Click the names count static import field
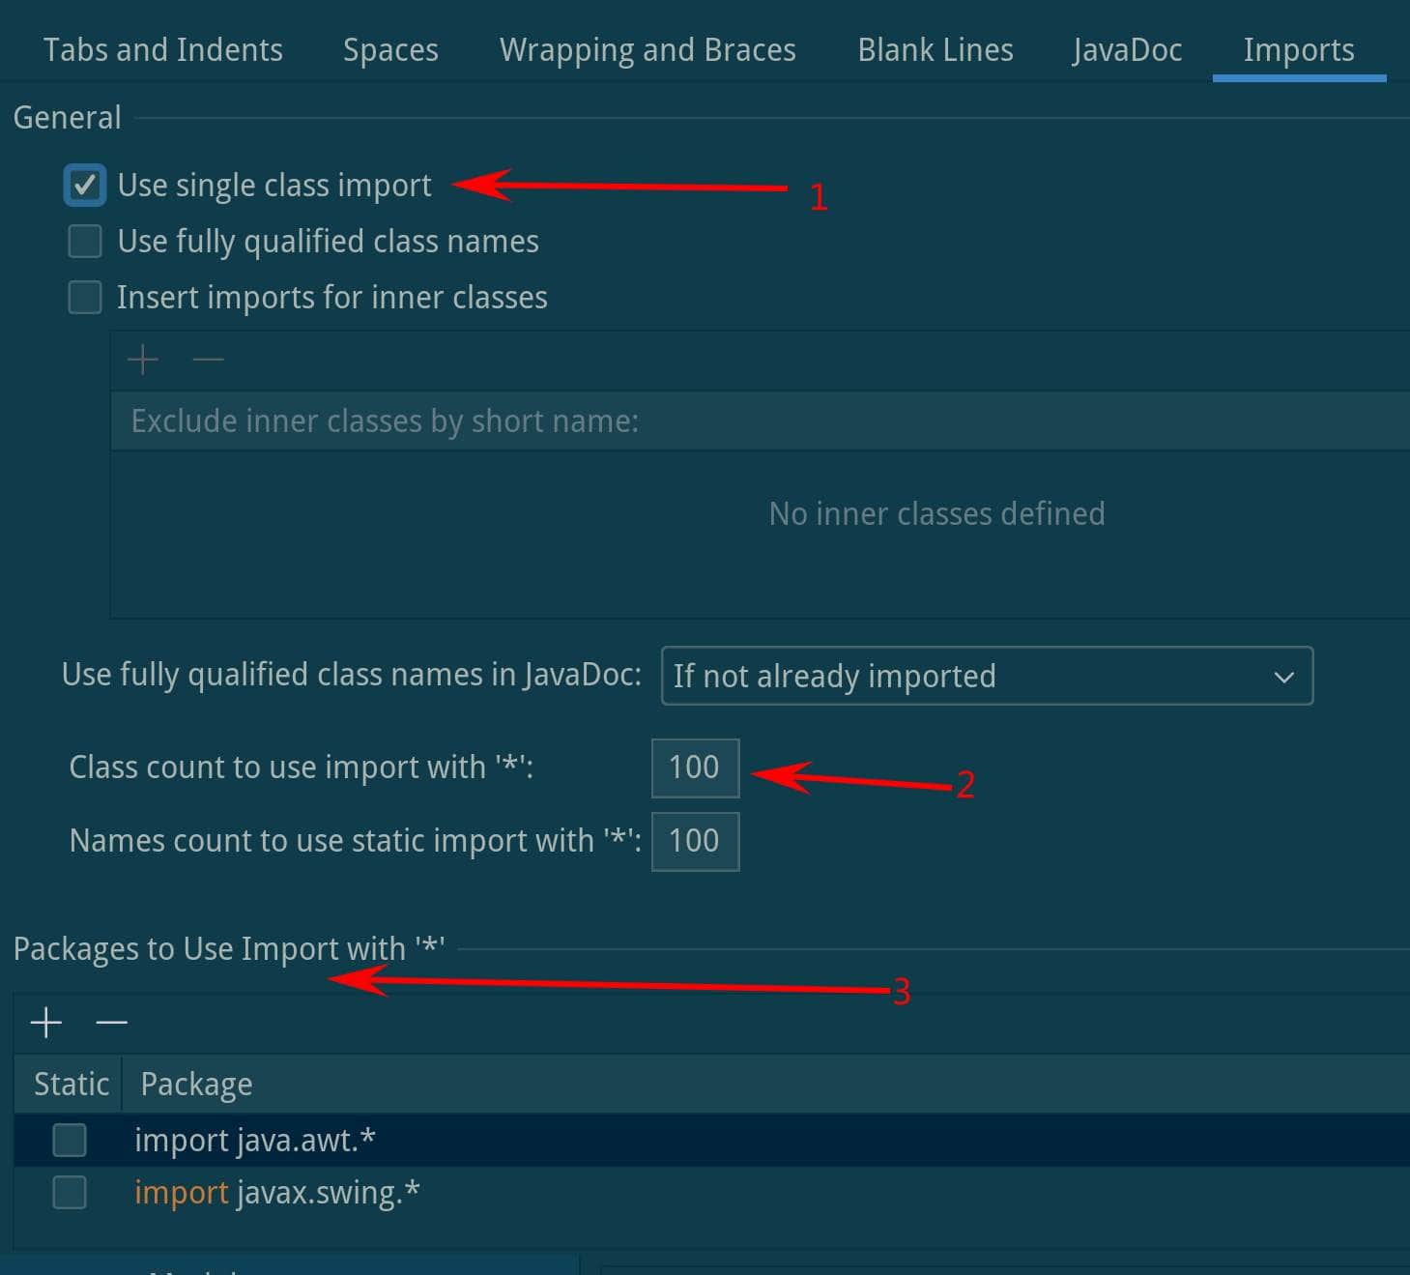 (696, 841)
